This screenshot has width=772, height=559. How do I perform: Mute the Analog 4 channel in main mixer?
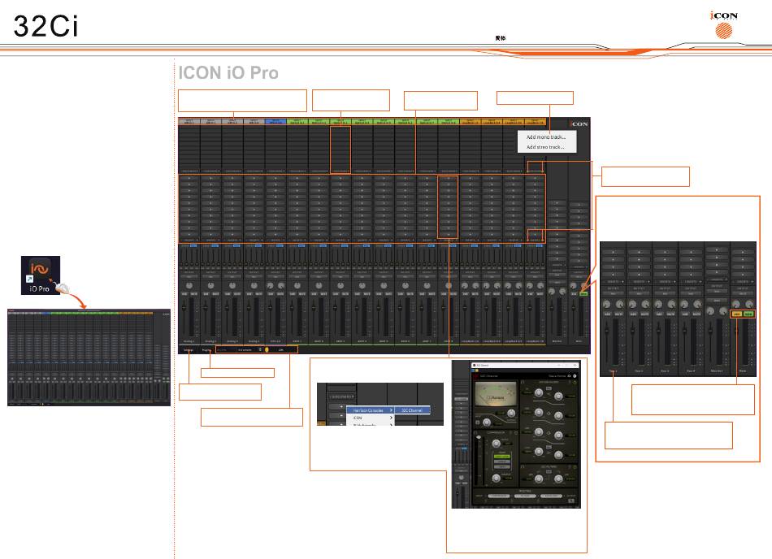click(x=258, y=294)
